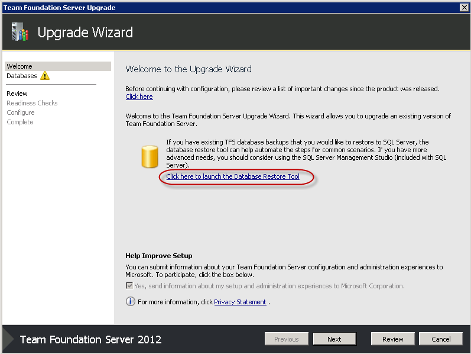Click the 'Welcome to the Upgrade Wizard' heading

(x=189, y=69)
